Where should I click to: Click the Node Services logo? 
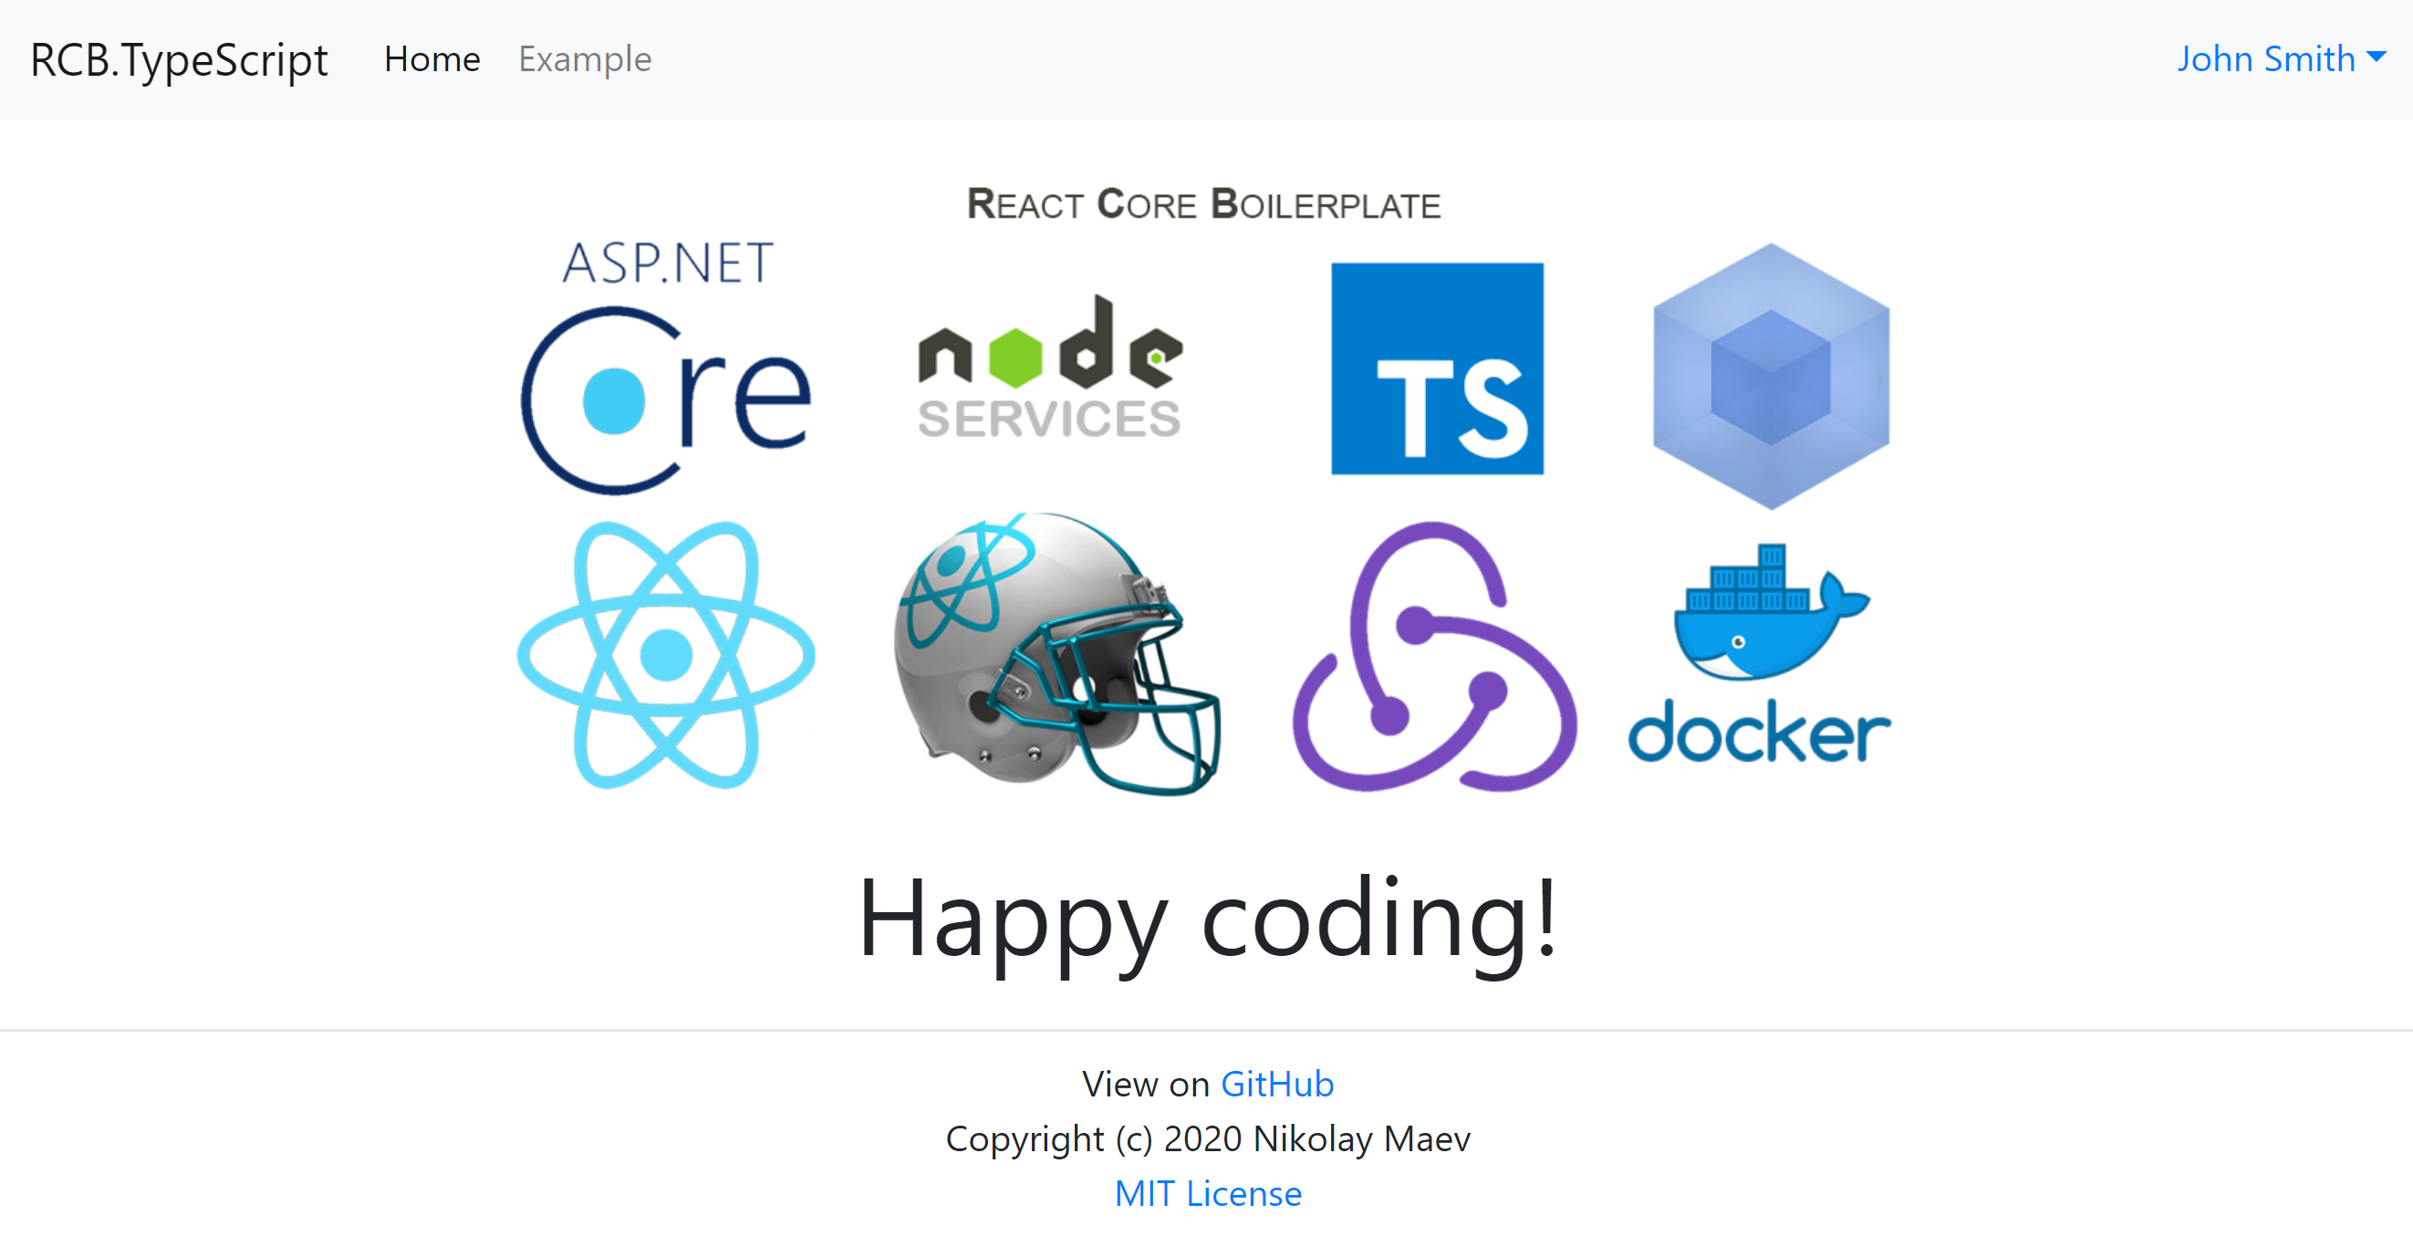(1050, 369)
